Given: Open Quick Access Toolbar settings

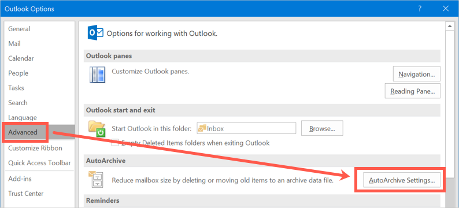Looking at the screenshot, I should [x=39, y=163].
